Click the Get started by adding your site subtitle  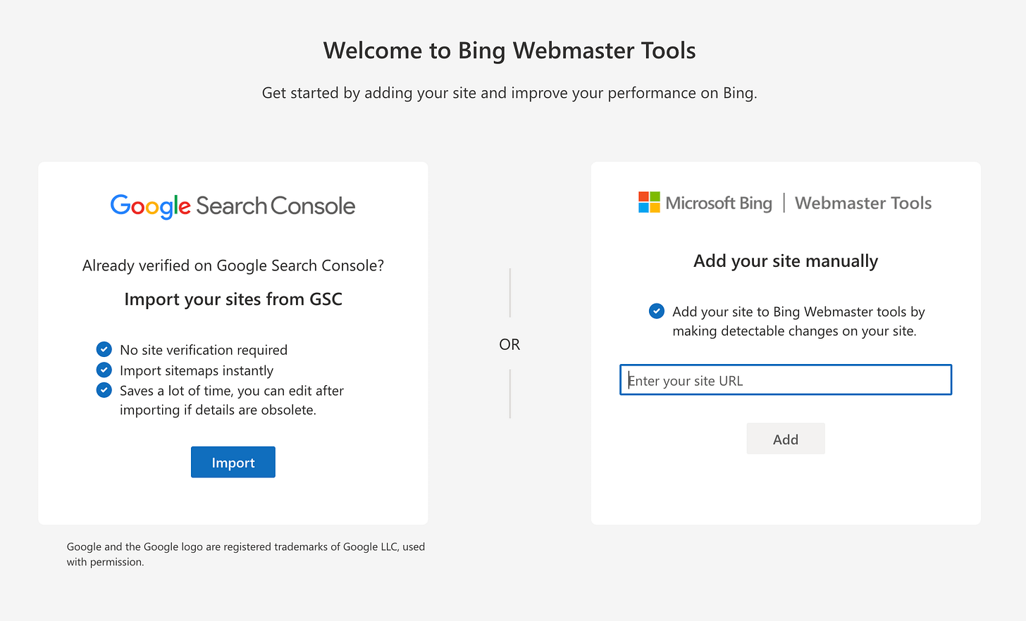tap(509, 93)
